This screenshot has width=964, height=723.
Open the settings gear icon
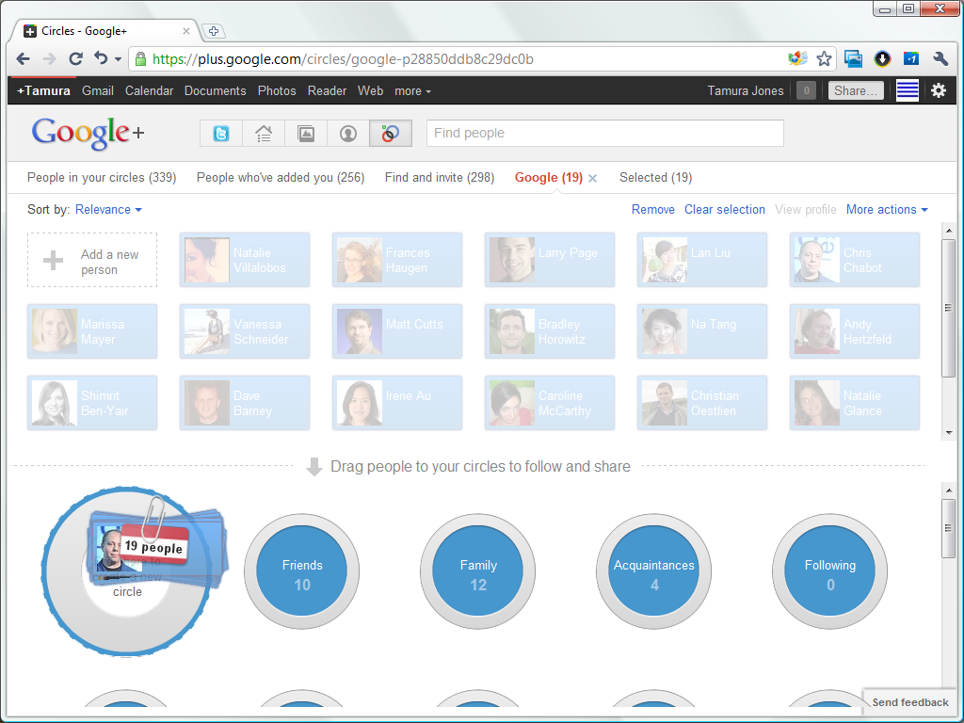pyautogui.click(x=938, y=90)
